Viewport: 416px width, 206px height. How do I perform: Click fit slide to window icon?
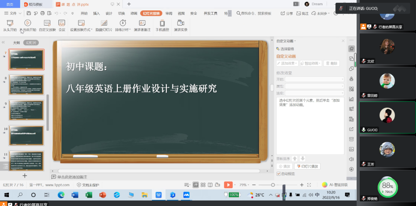pyautogui.click(x=309, y=185)
